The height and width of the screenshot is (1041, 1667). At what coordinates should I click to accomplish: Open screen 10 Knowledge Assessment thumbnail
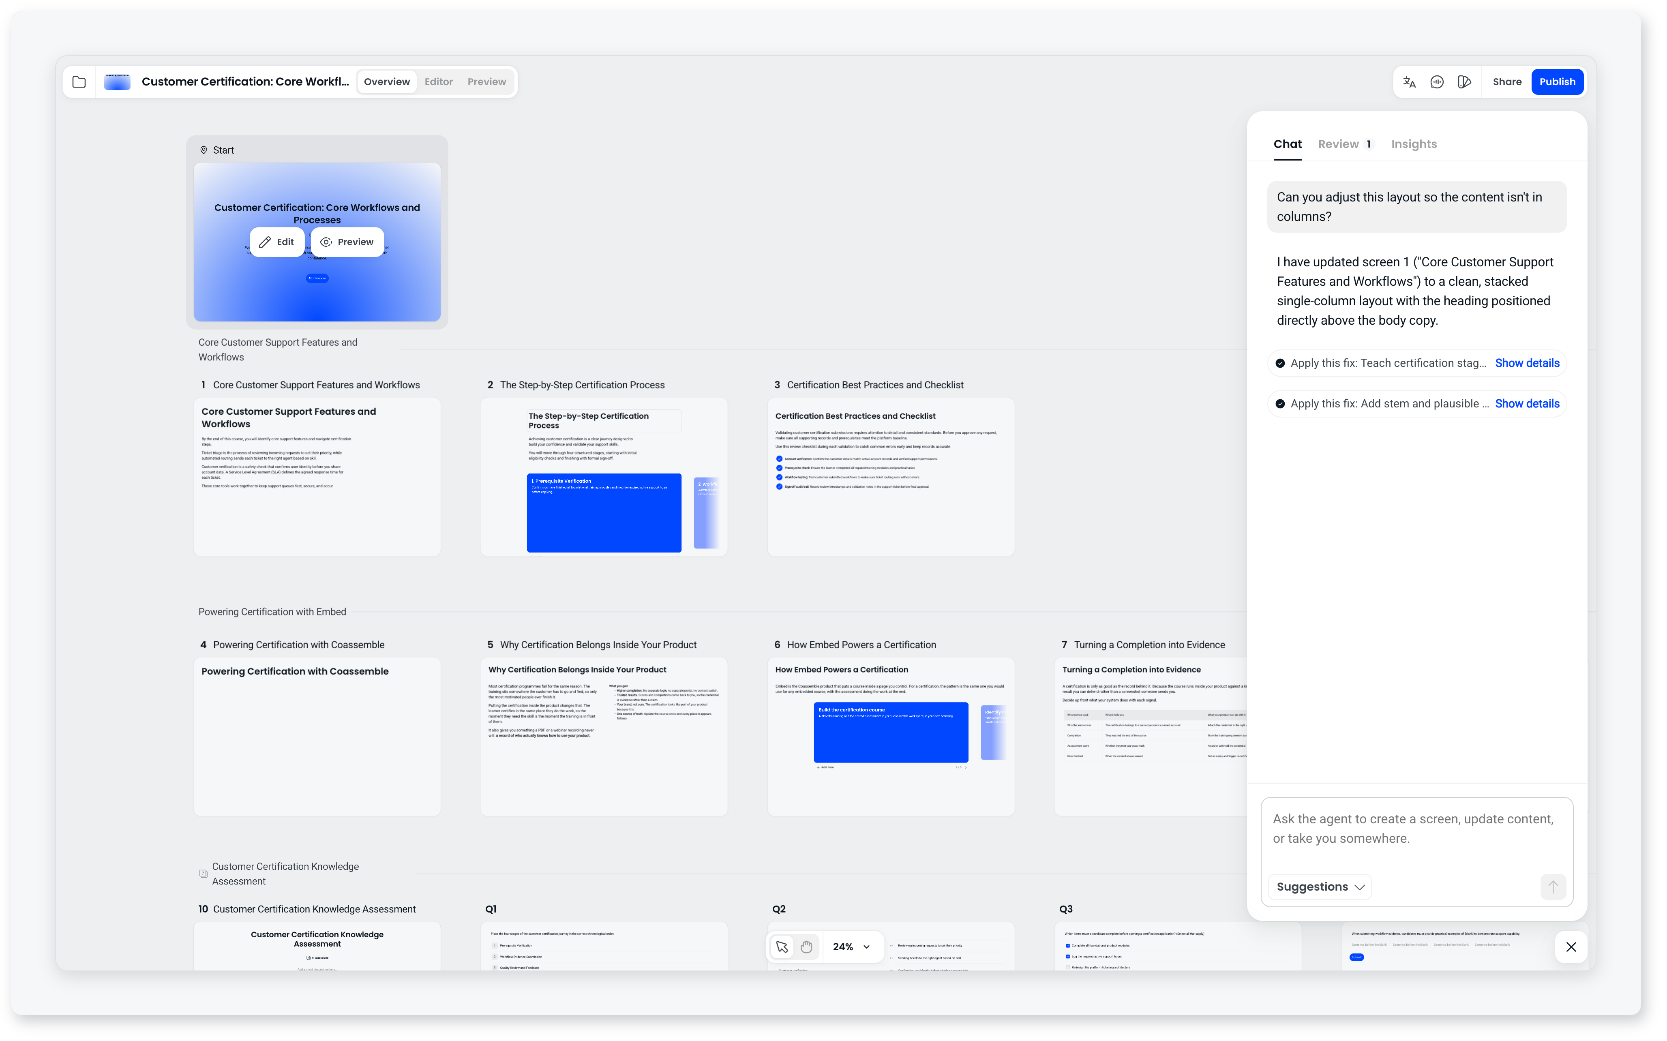click(317, 947)
